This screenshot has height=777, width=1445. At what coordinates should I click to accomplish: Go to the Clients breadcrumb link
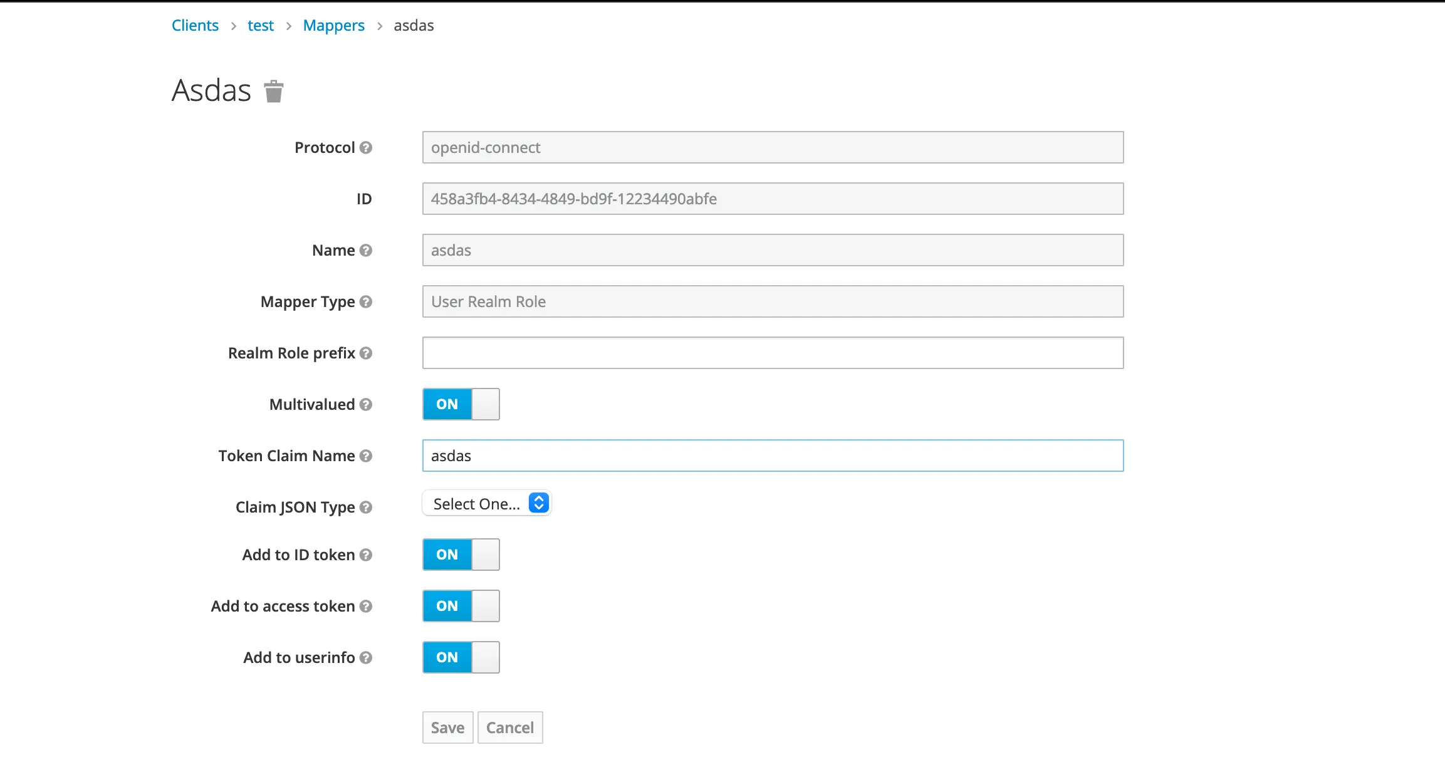[x=195, y=26]
